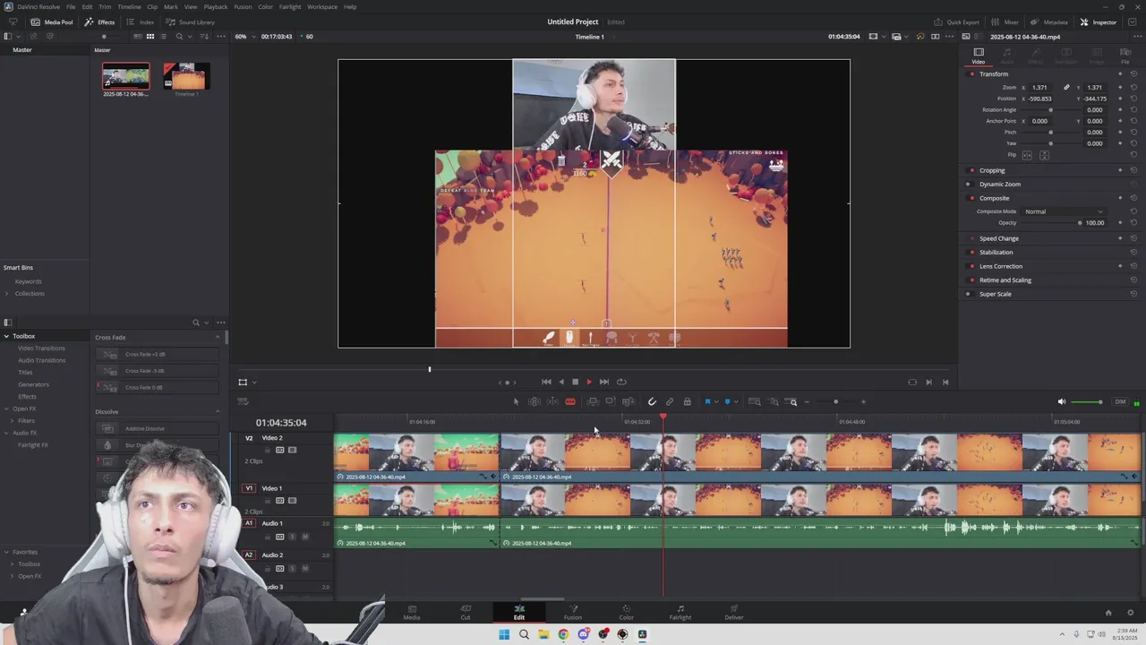
Task: Click the blue Flag icon
Action: [x=707, y=401]
